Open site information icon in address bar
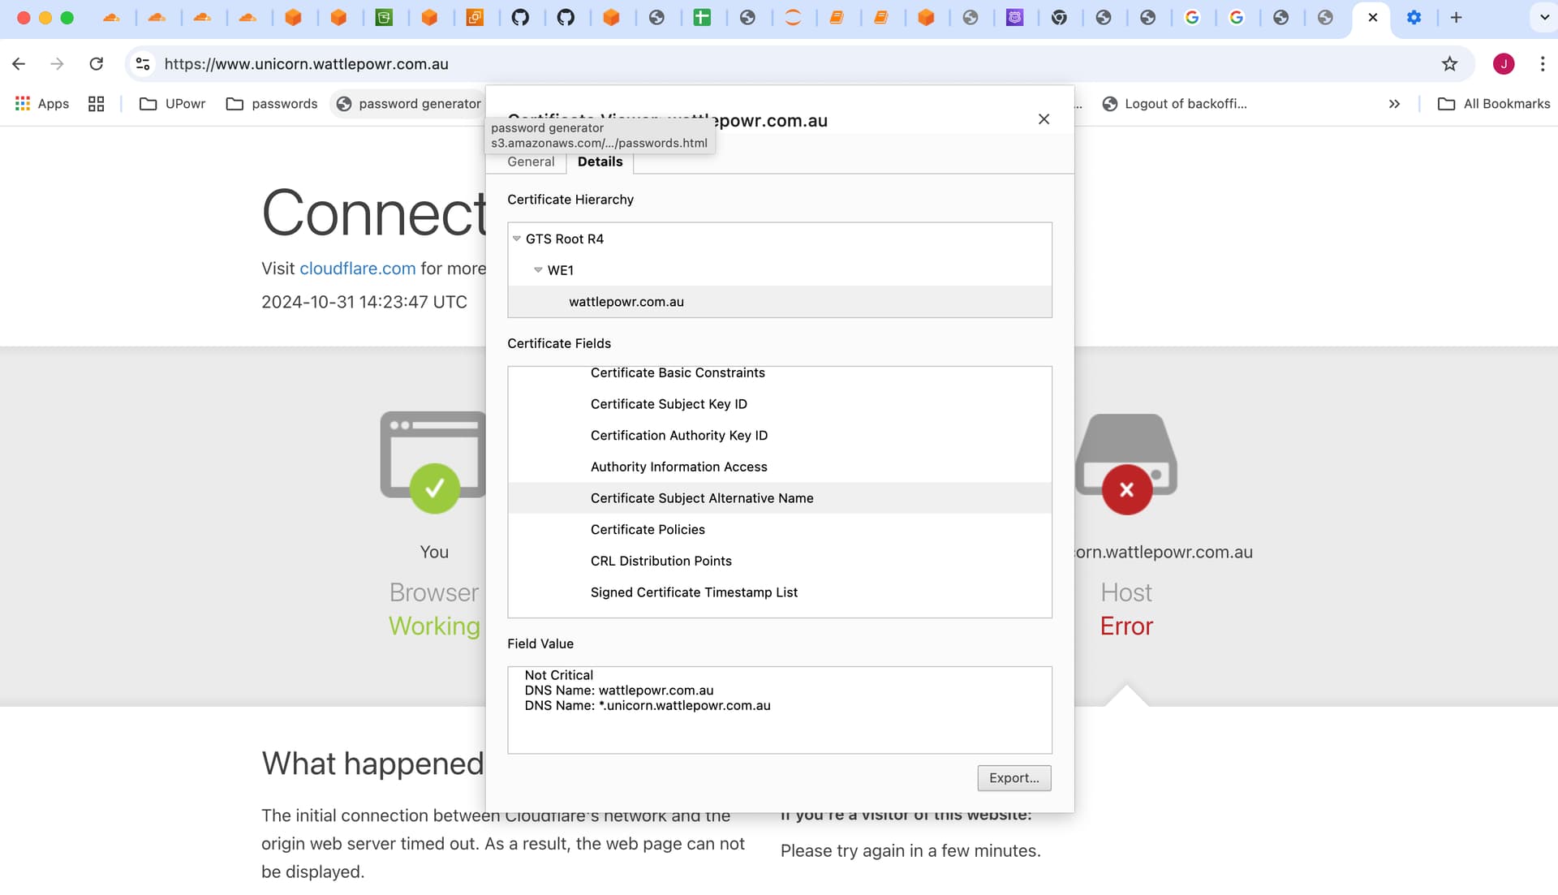The image size is (1558, 895). point(143,63)
